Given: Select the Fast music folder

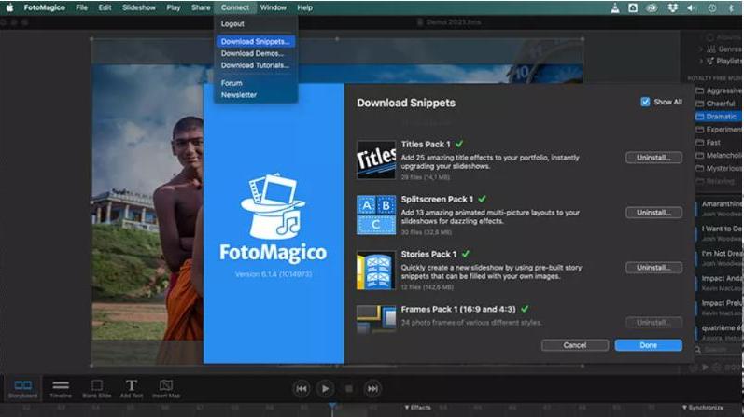Looking at the screenshot, I should (719, 143).
